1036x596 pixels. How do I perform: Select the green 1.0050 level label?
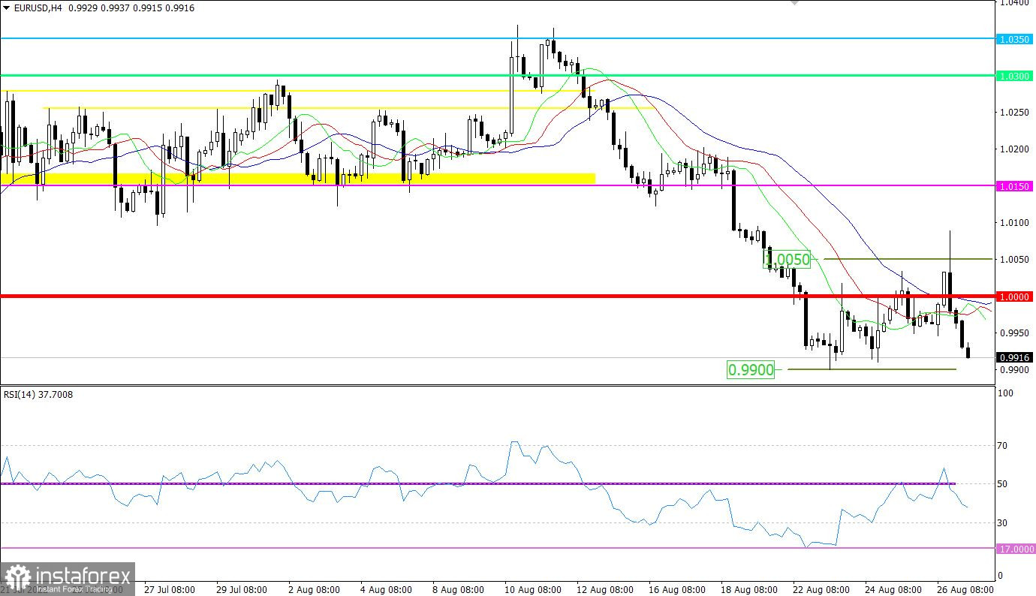788,260
